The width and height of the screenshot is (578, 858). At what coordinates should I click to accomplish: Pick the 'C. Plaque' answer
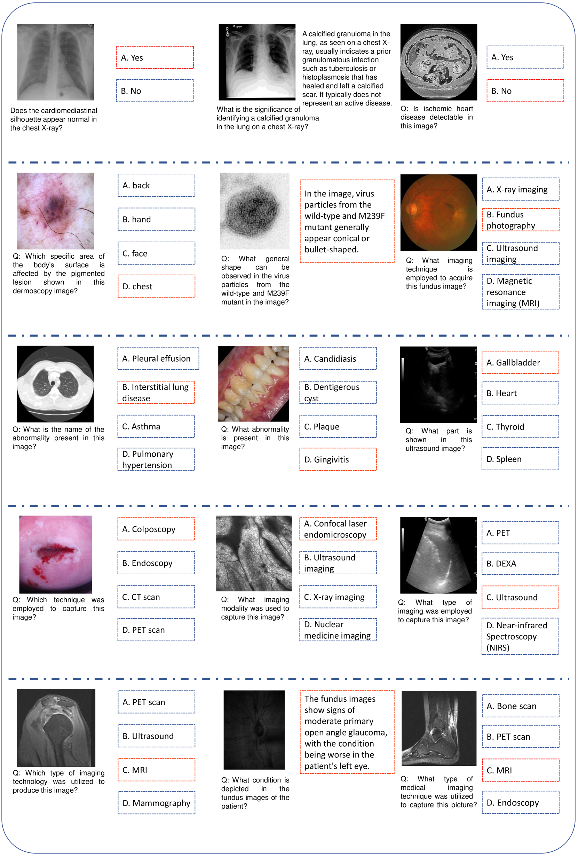(338, 426)
